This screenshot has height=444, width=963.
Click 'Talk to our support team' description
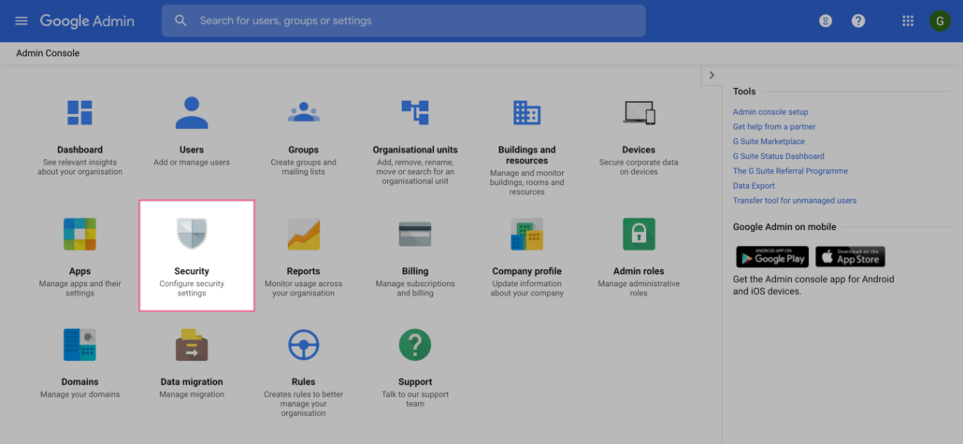[415, 399]
